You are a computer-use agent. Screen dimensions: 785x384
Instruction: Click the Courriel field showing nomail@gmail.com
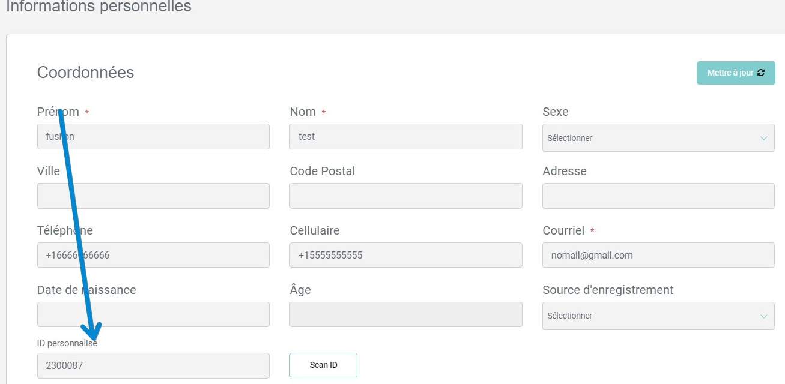(658, 255)
